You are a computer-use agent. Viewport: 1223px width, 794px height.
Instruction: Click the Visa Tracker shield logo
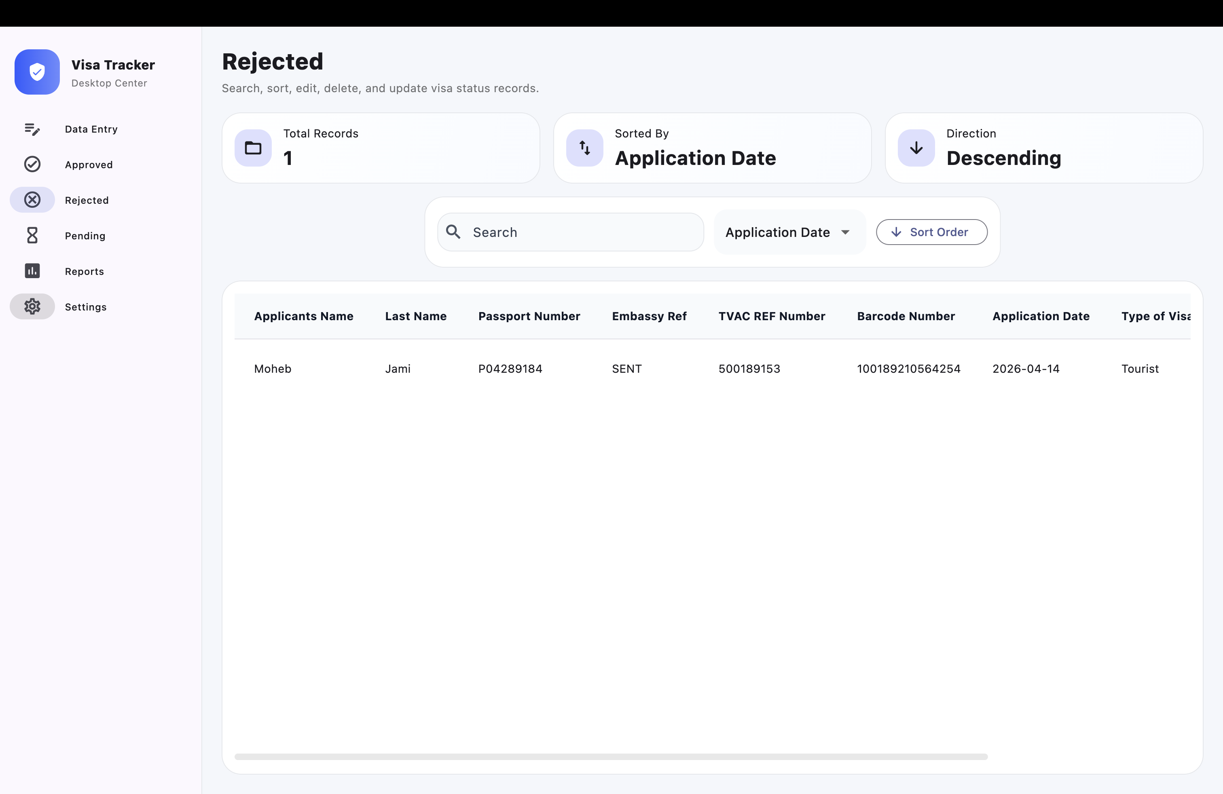[x=37, y=72]
